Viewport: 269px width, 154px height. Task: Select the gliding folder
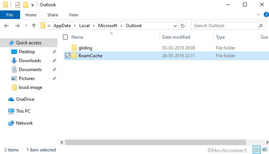[x=85, y=48]
